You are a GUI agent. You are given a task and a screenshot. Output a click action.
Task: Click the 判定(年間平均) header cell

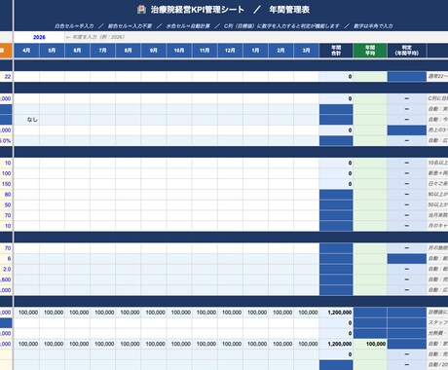click(407, 51)
